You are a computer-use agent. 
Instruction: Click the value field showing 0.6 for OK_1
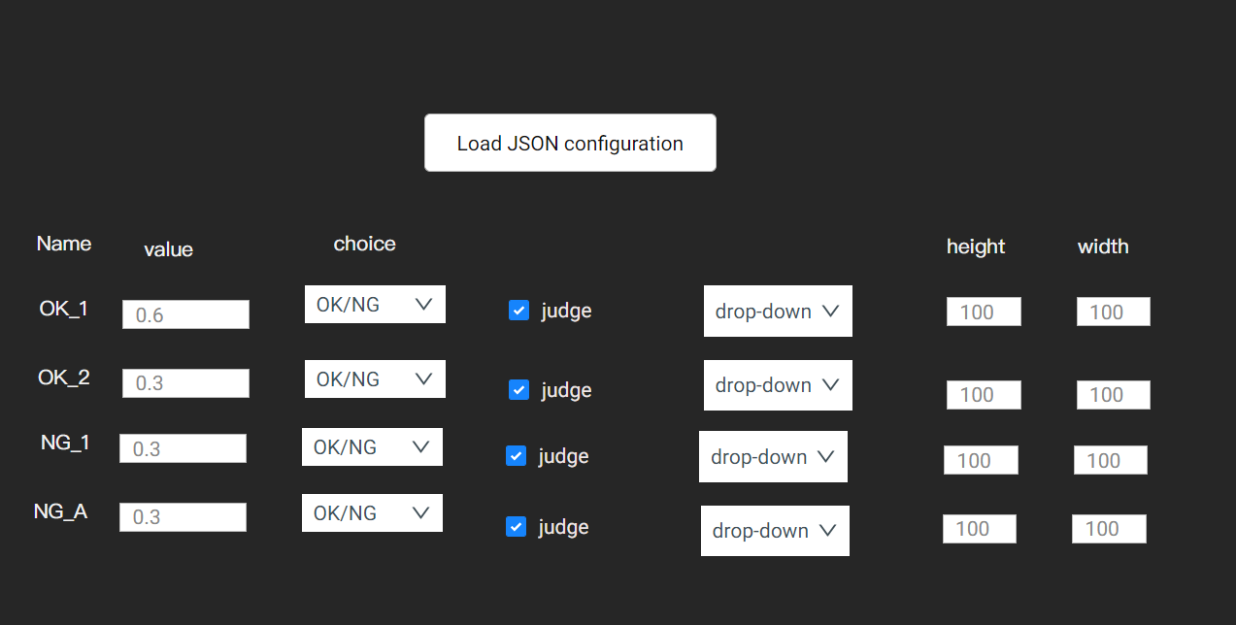point(185,313)
